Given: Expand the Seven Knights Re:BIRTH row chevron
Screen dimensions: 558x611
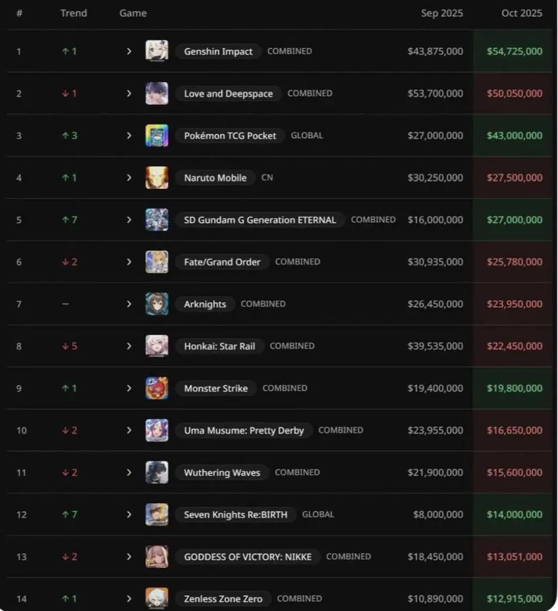Looking at the screenshot, I should pyautogui.click(x=128, y=514).
